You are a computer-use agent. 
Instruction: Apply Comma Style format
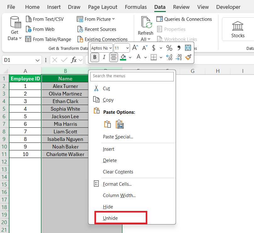tap(179, 48)
